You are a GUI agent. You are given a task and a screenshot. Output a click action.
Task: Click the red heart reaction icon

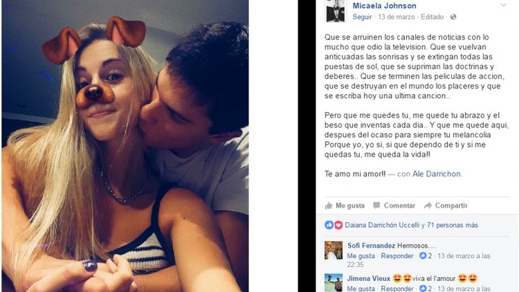click(x=338, y=225)
